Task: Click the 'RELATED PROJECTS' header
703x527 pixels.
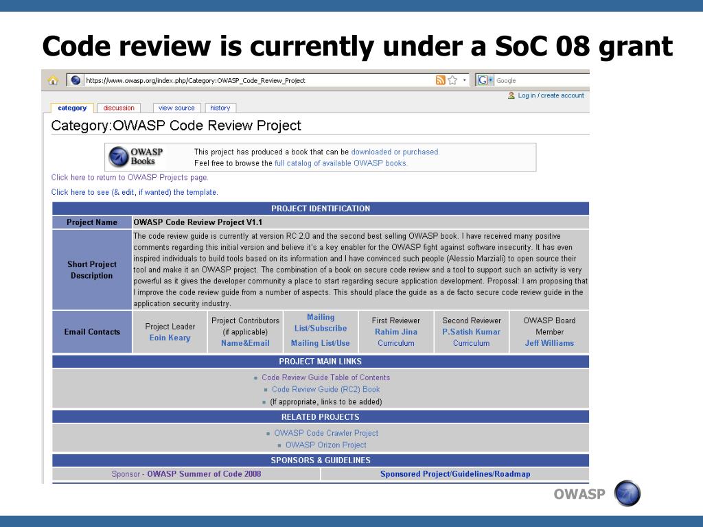Action: (321, 417)
